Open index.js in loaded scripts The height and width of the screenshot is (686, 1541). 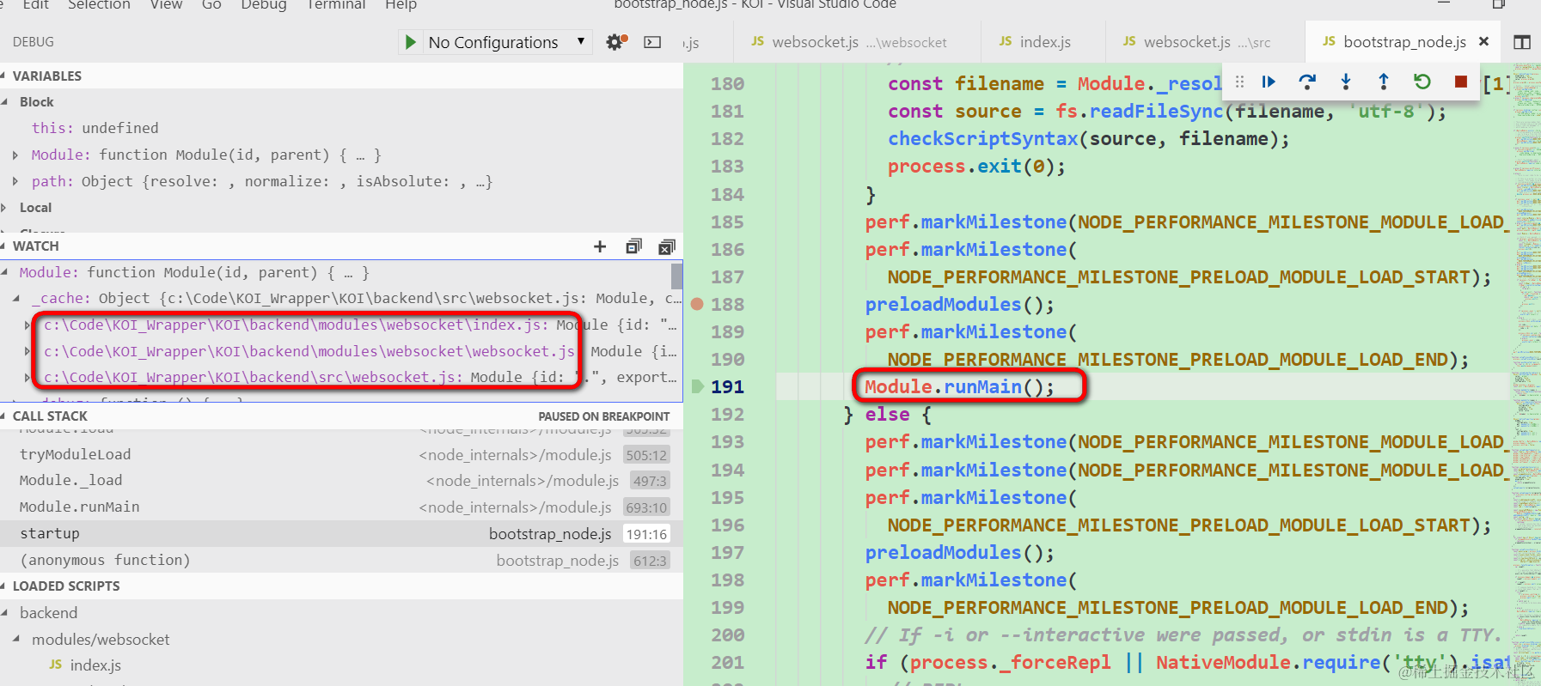click(x=95, y=665)
